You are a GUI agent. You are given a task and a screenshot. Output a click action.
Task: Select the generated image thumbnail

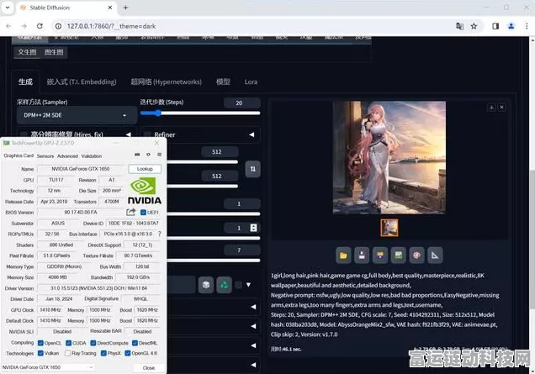389,228
